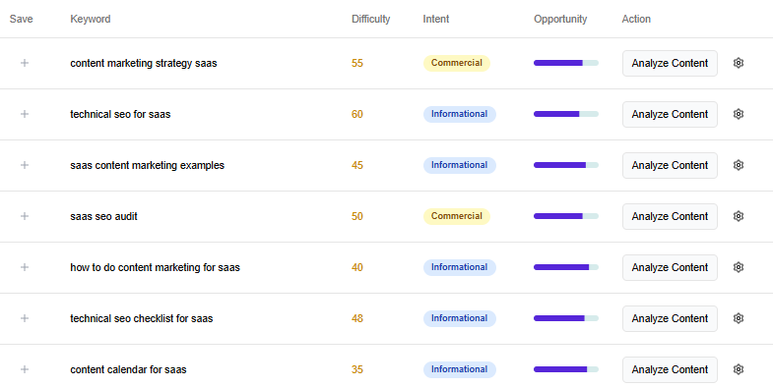Click the Save column header
The image size is (773, 387).
click(x=22, y=20)
